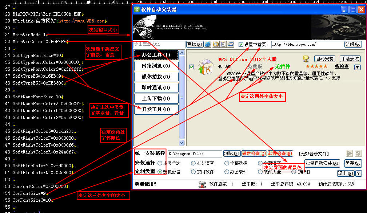The width and height of the screenshot is (367, 213).
Task: Click the 无插件 label
Action: [x=282, y=66]
